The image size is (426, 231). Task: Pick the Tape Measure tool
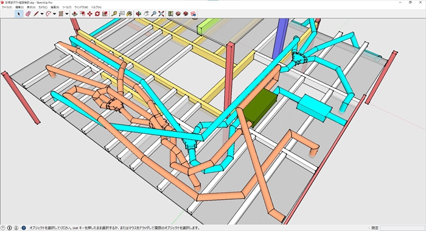[x=114, y=13]
